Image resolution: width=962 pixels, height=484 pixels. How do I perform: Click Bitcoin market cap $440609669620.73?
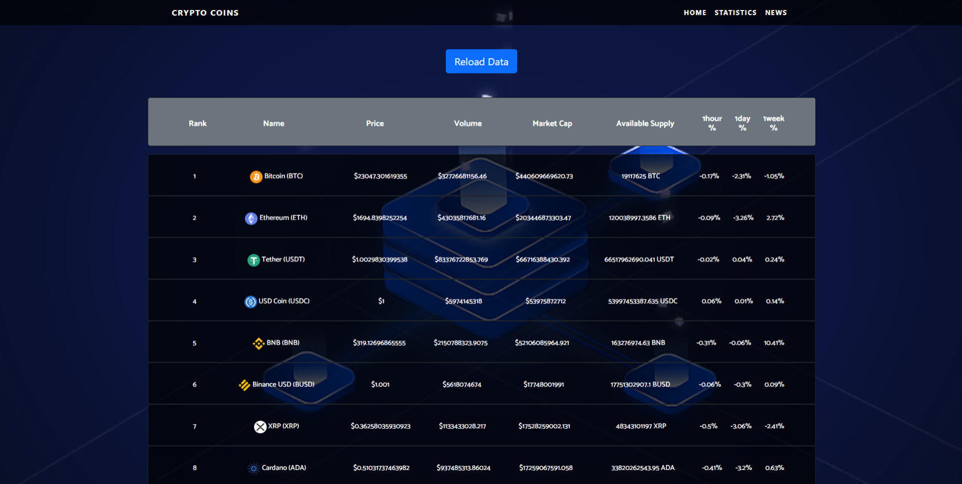click(544, 176)
